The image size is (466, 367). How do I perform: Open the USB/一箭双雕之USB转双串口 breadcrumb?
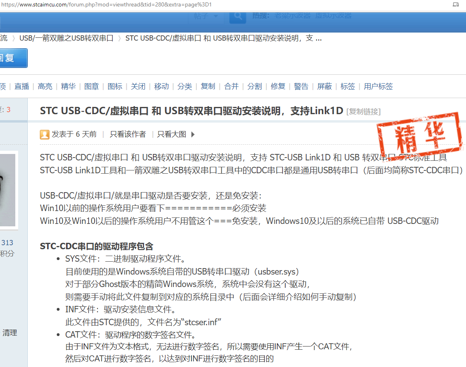coord(66,38)
